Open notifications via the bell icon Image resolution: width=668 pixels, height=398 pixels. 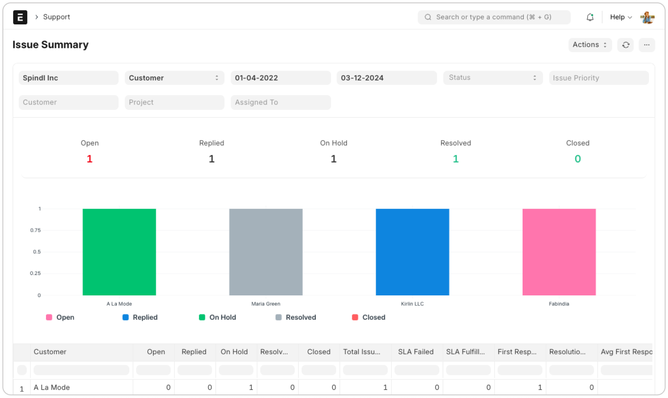point(590,17)
